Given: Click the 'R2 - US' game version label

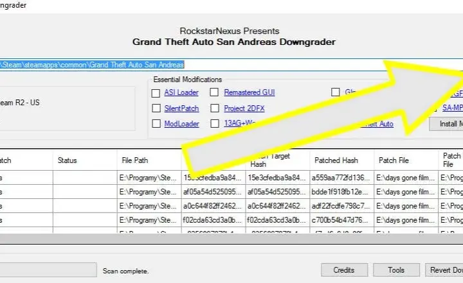Looking at the screenshot, I should click(20, 103).
